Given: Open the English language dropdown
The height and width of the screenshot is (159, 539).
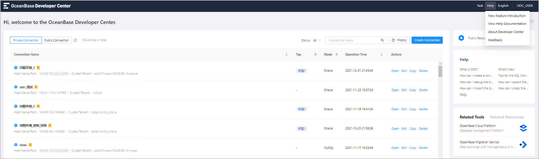Looking at the screenshot, I should 503,6.
